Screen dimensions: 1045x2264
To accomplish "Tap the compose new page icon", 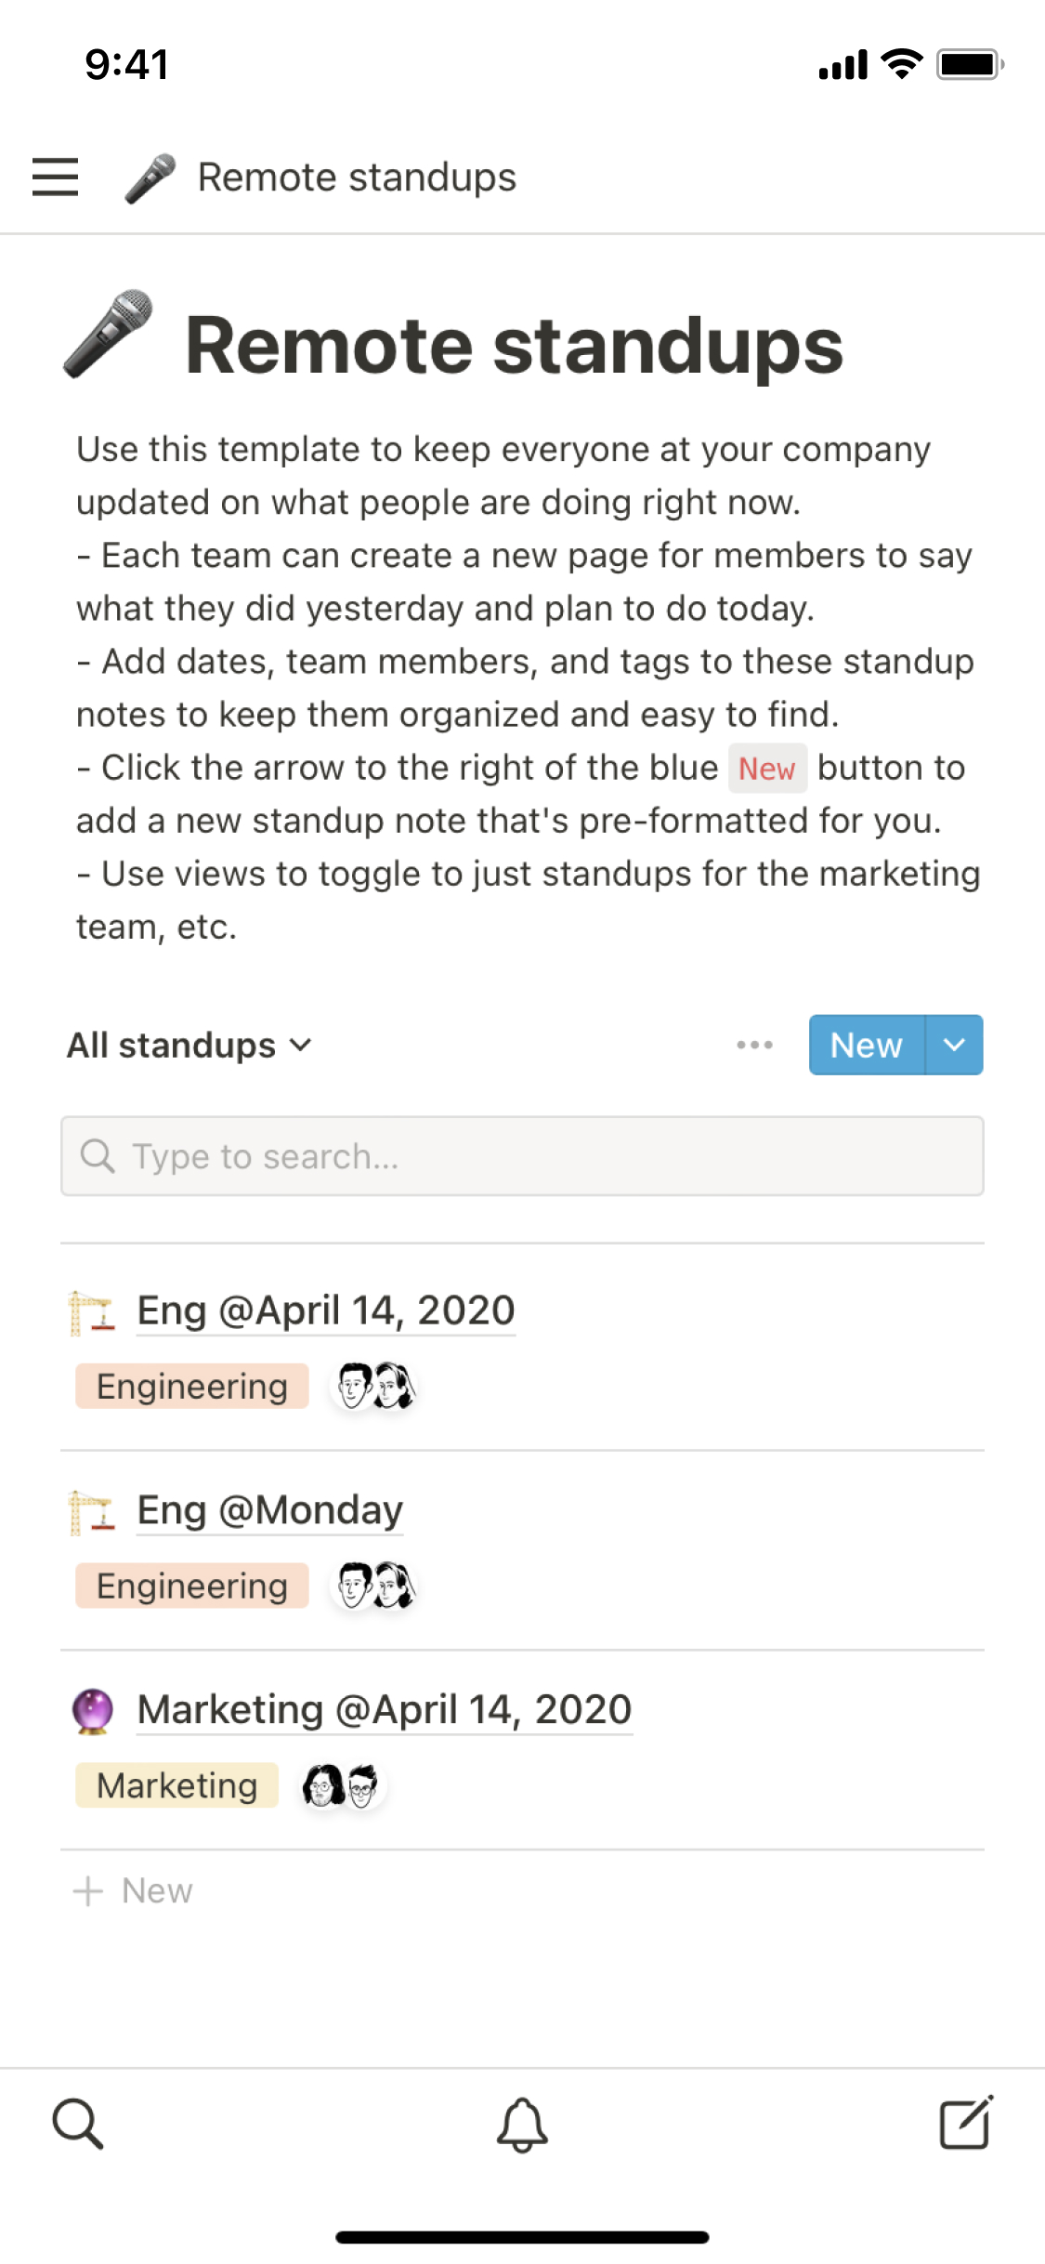I will tap(966, 2123).
